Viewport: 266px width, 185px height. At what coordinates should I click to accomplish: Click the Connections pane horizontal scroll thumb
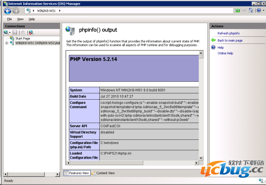pyautogui.click(x=26, y=174)
